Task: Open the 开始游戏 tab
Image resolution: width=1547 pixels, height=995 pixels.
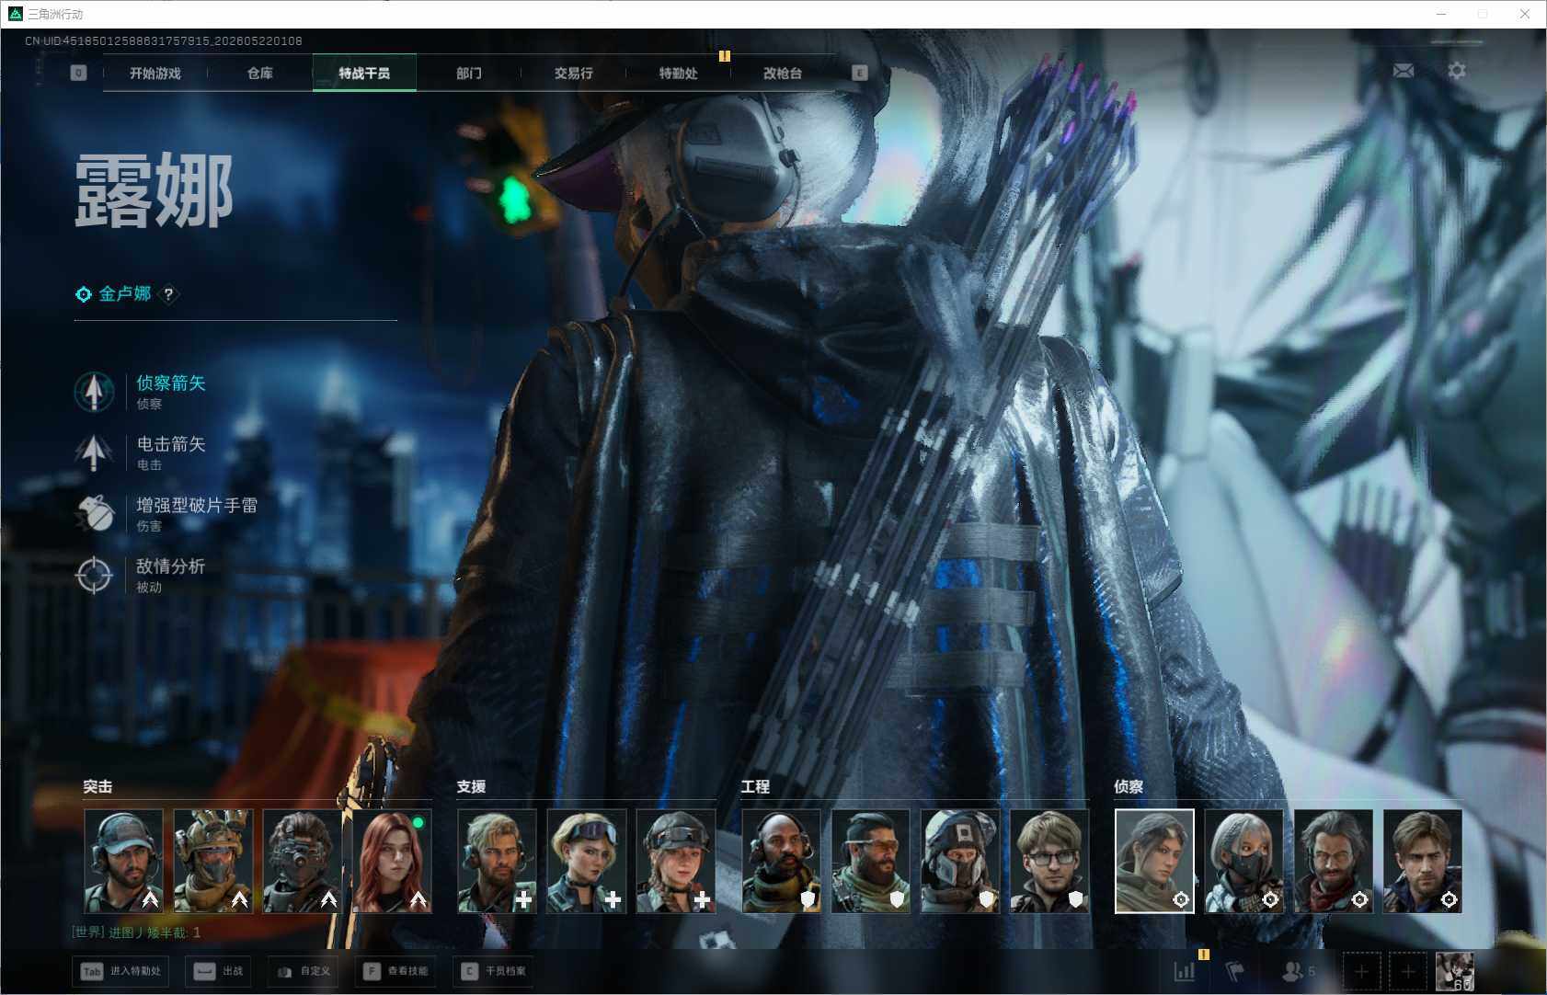Action: tap(155, 74)
